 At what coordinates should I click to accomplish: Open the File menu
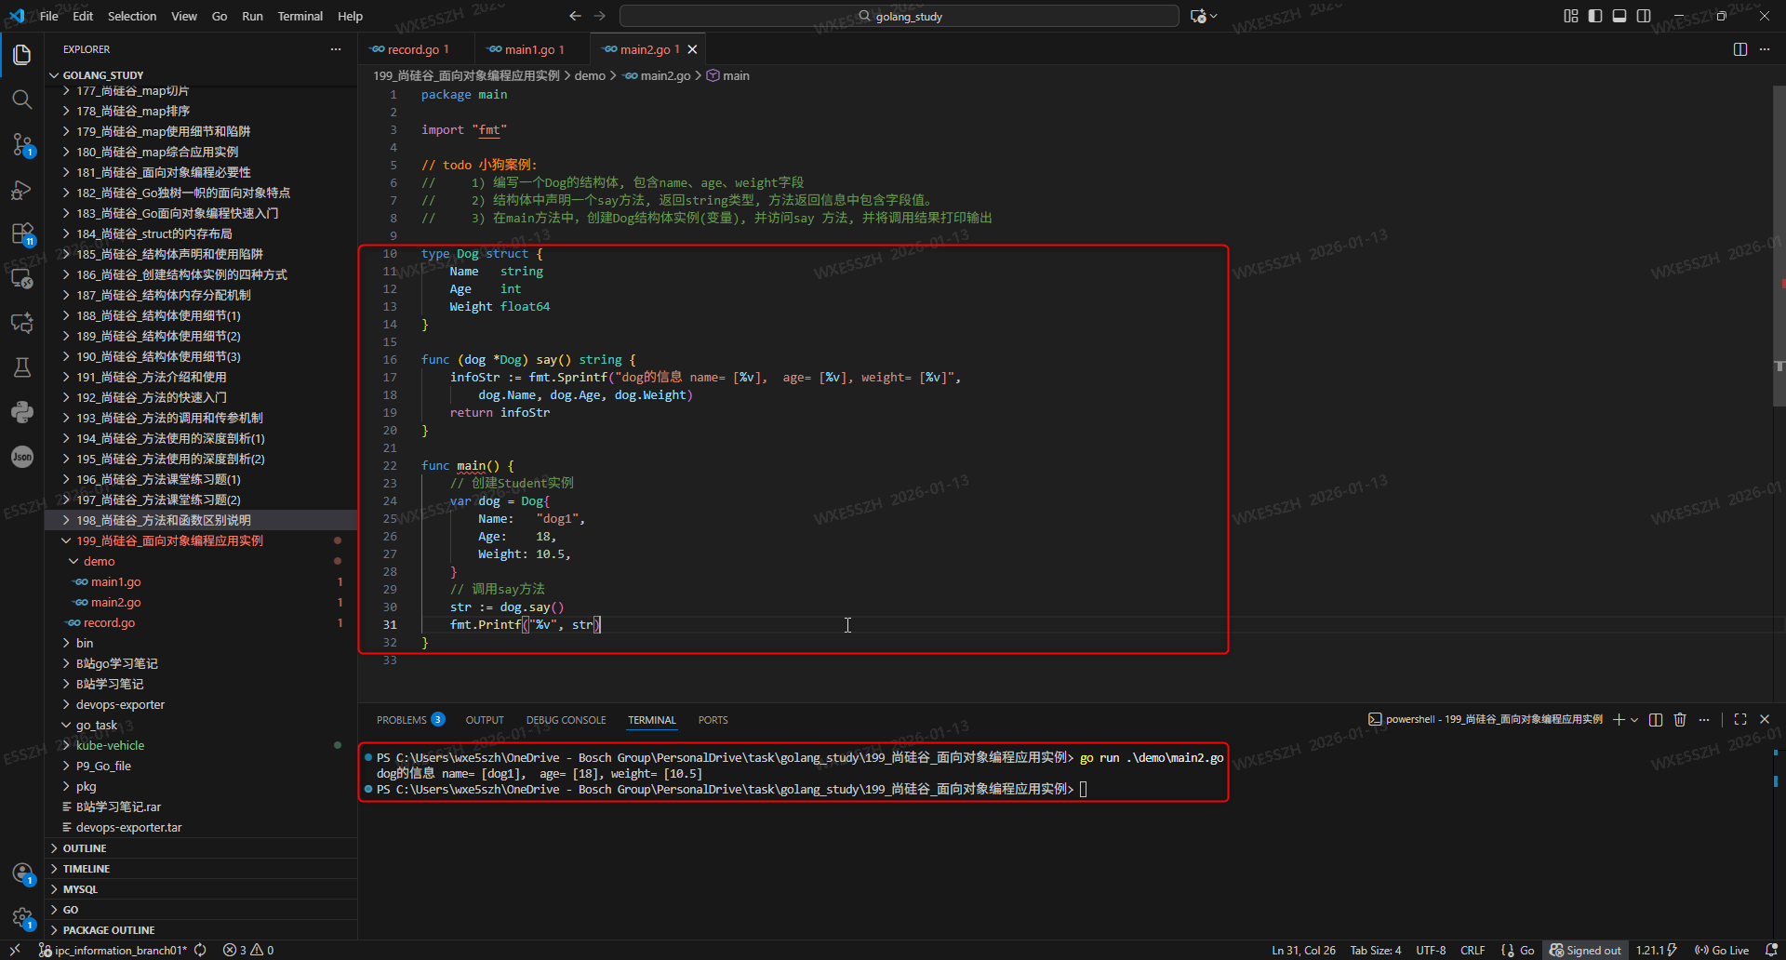point(49,16)
